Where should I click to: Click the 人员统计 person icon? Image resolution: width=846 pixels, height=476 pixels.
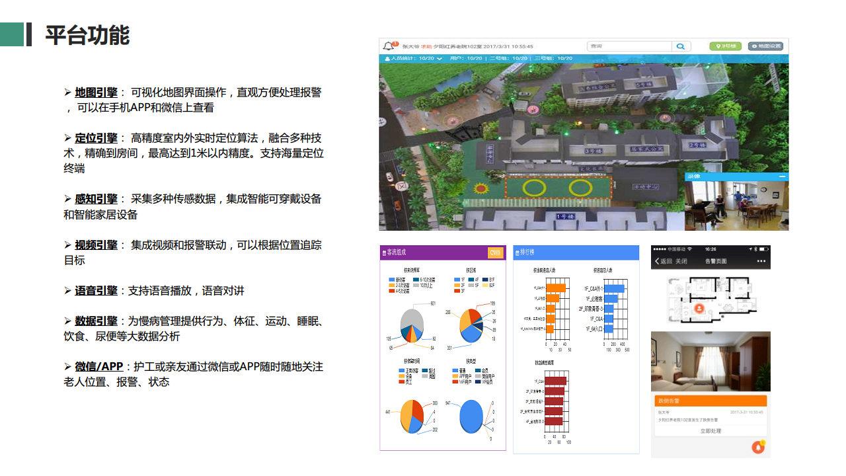(387, 58)
